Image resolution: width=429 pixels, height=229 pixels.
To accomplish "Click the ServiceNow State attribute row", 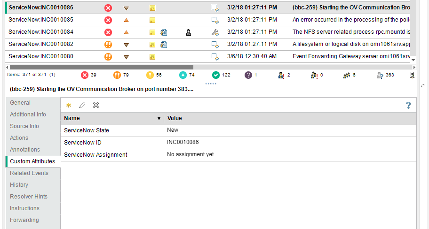I will click(238, 130).
